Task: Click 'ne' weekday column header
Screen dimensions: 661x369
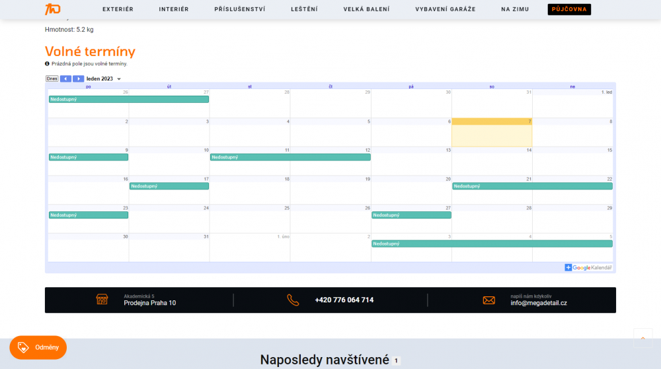Action: [x=572, y=86]
